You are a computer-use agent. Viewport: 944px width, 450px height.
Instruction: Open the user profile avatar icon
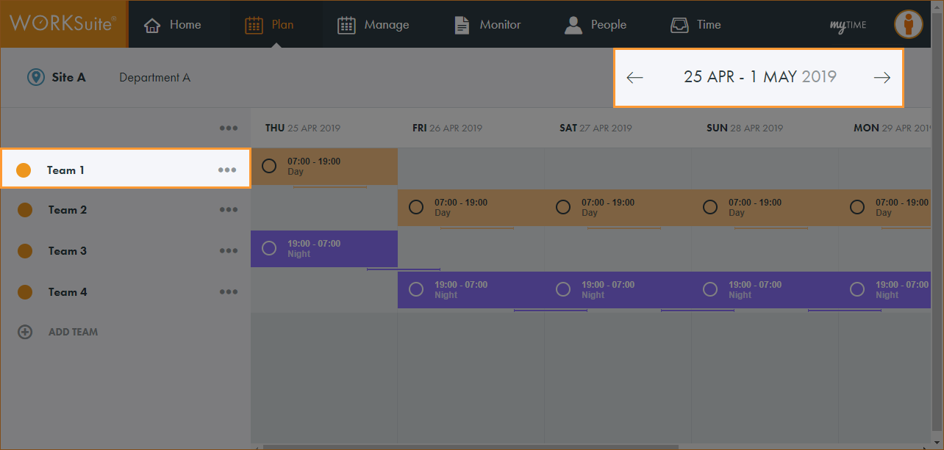pos(908,24)
